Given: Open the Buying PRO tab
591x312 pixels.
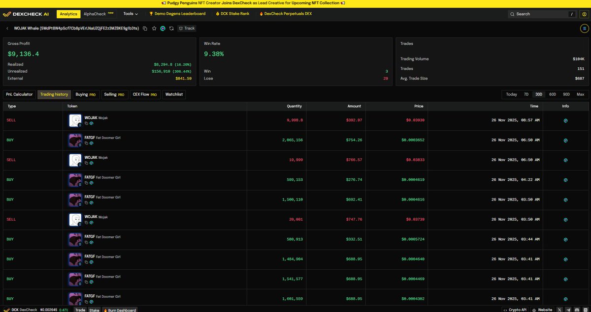Looking at the screenshot, I should click(86, 94).
